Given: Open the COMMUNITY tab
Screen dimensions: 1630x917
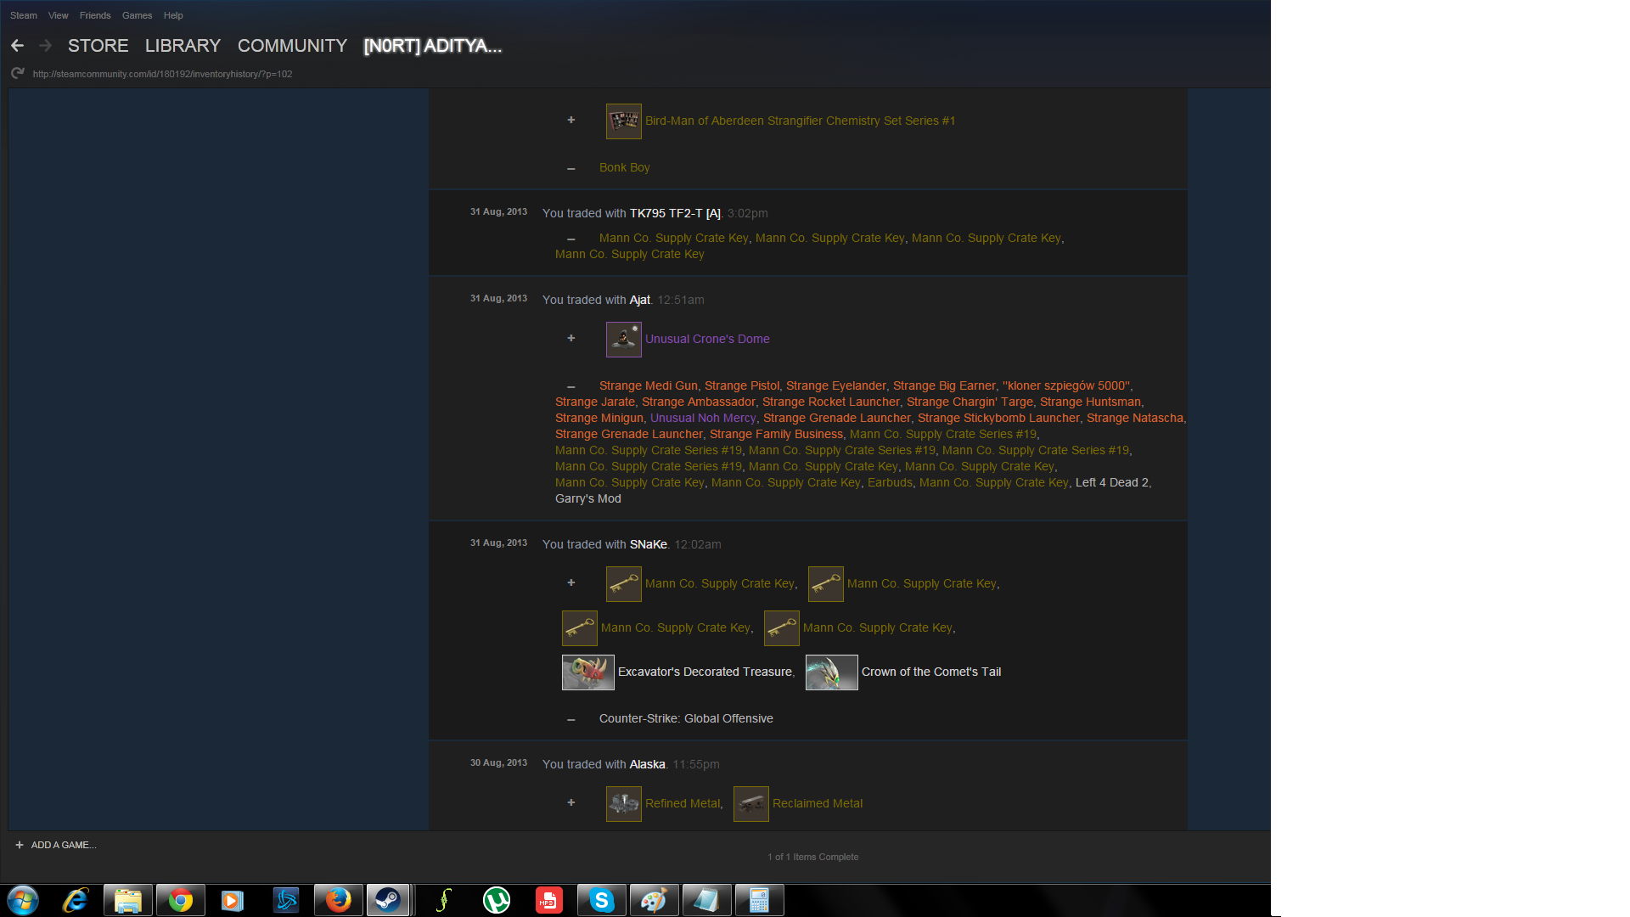Looking at the screenshot, I should pos(292,46).
